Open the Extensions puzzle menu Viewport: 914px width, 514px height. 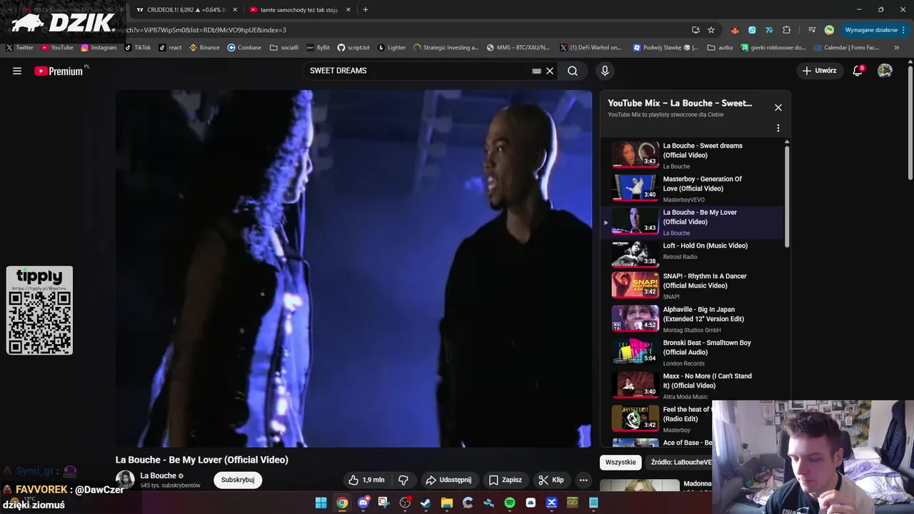[x=787, y=30]
